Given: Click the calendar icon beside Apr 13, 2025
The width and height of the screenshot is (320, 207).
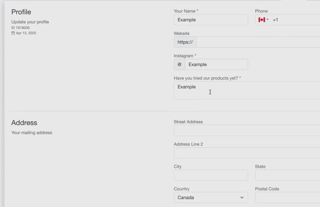Looking at the screenshot, I should point(13,33).
